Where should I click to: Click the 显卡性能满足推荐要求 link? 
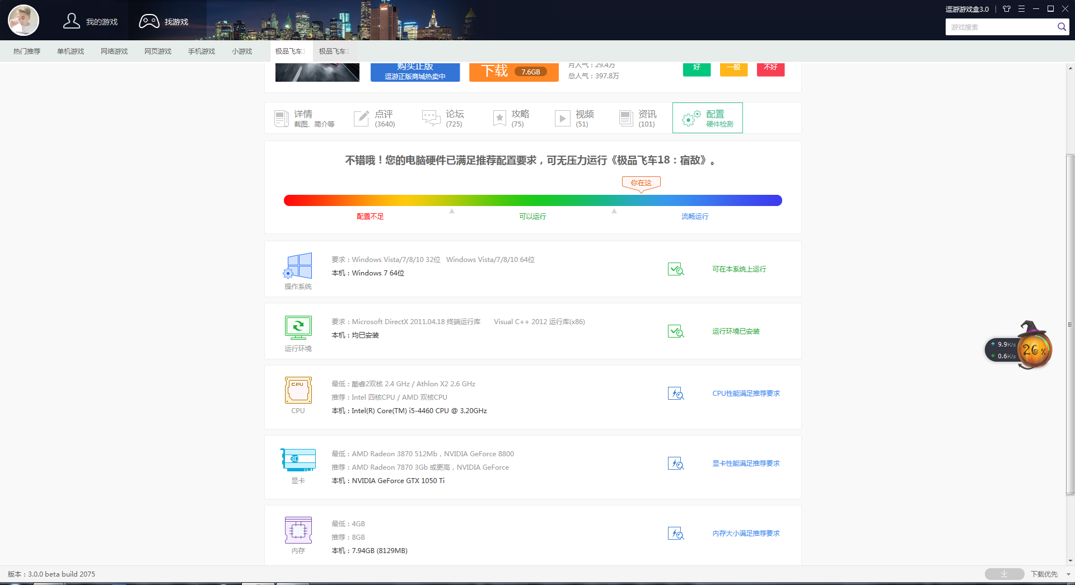click(746, 464)
